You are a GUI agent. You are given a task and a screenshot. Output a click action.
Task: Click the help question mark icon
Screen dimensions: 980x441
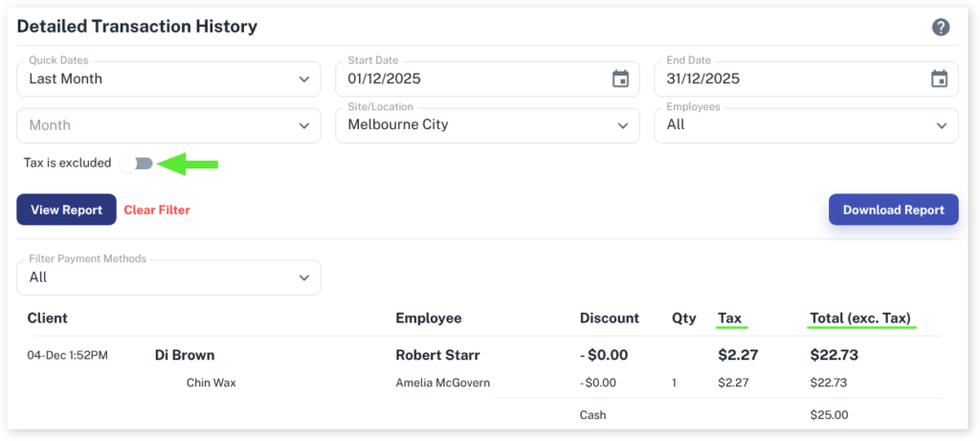pos(941,27)
